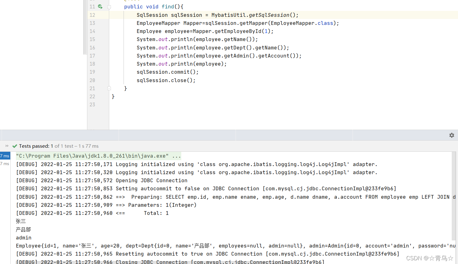458x264 pixels.
Task: Click output line '产品部'
Action: (23, 229)
